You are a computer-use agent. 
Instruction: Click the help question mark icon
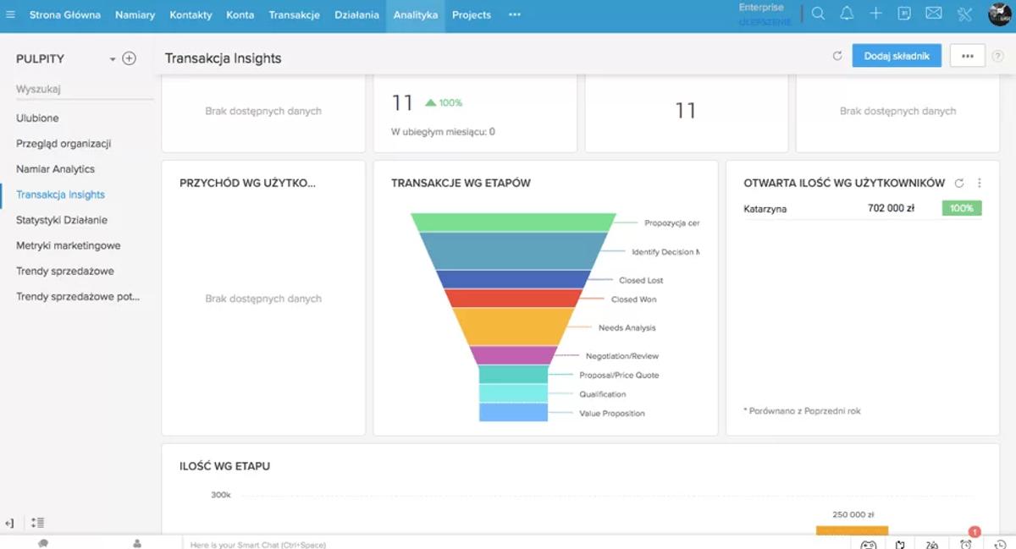(997, 57)
